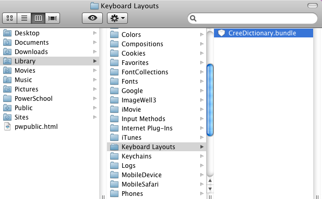Switch to Cover Flow view
322x199 pixels.
coord(53,18)
